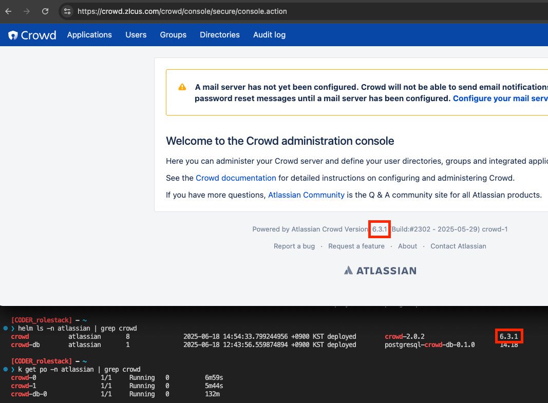The height and width of the screenshot is (403, 548).
Task: Open the Crowd logo home link
Action: (x=32, y=35)
